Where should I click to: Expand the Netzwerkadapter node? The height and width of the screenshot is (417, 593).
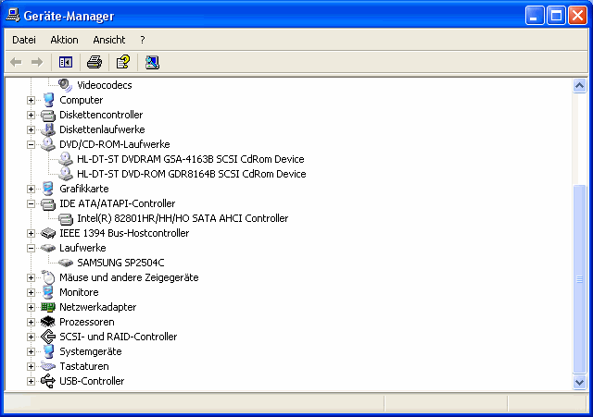[31, 307]
